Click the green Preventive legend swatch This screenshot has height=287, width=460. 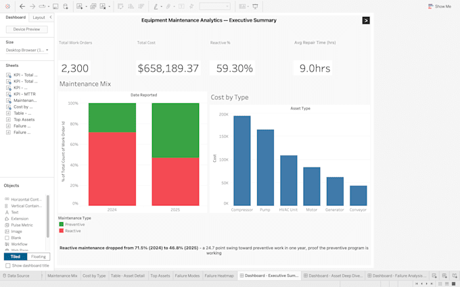tap(62, 224)
